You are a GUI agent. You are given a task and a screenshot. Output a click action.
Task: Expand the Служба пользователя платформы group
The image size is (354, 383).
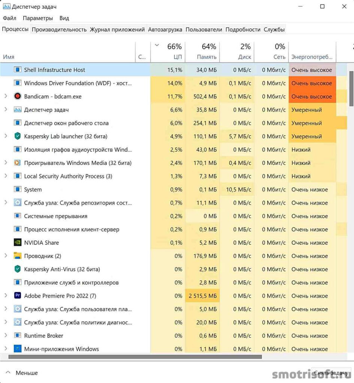(6, 309)
